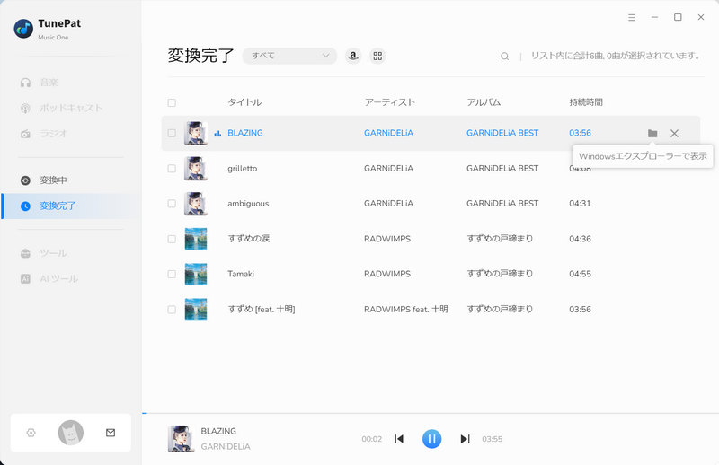
Task: Check the すずめの涙 row checkbox
Action: click(x=172, y=239)
